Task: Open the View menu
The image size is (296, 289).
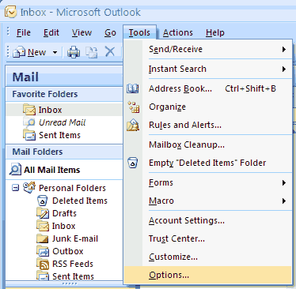Action: click(82, 32)
